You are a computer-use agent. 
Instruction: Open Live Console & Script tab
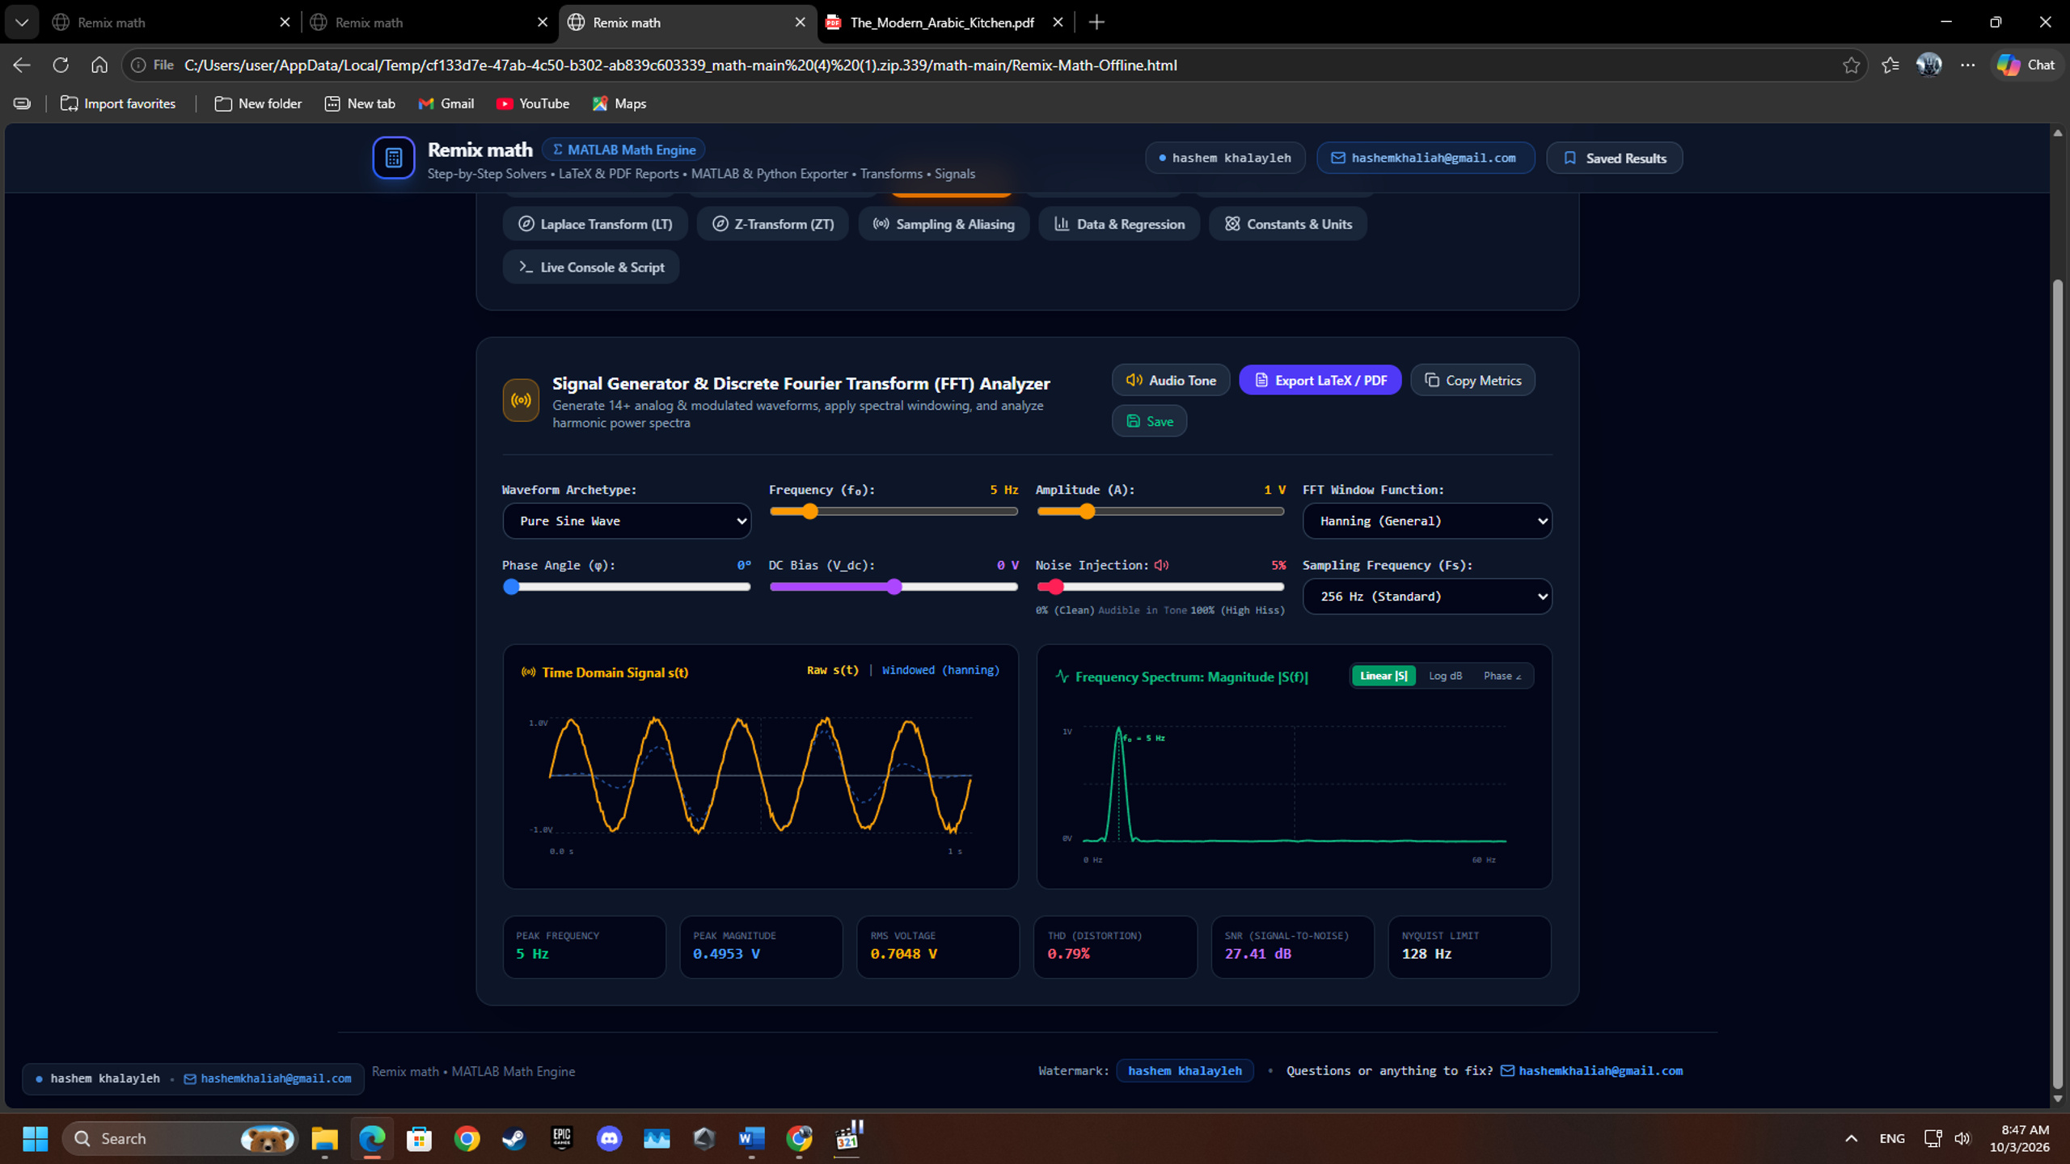point(591,267)
